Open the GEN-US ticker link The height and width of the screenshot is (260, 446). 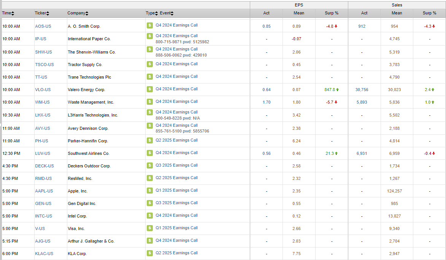click(x=43, y=203)
